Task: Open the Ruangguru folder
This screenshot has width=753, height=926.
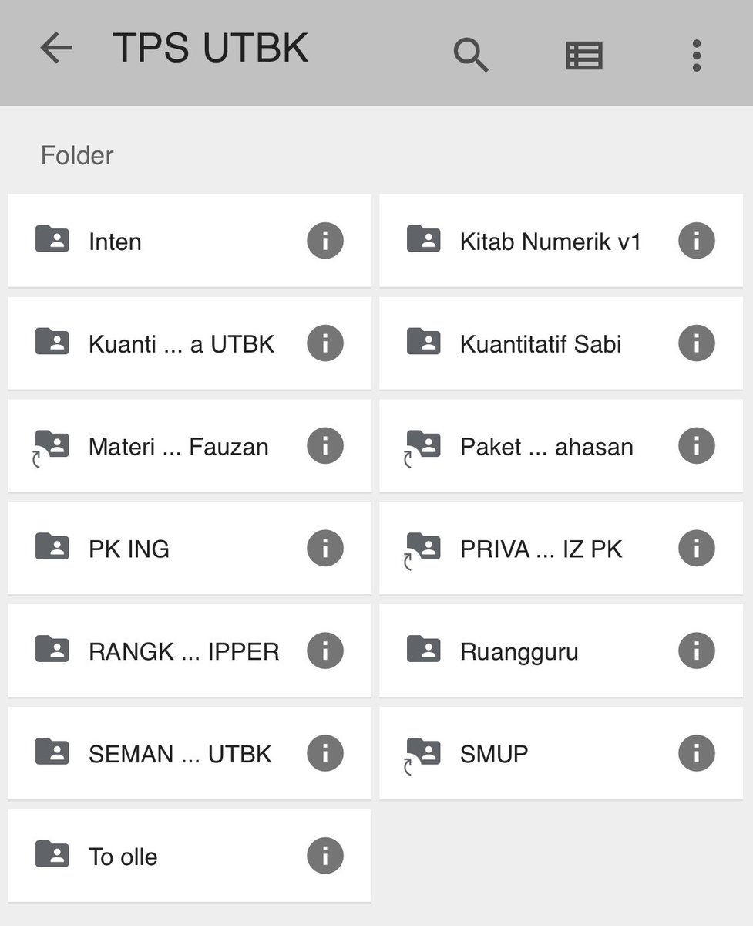Action: point(561,651)
